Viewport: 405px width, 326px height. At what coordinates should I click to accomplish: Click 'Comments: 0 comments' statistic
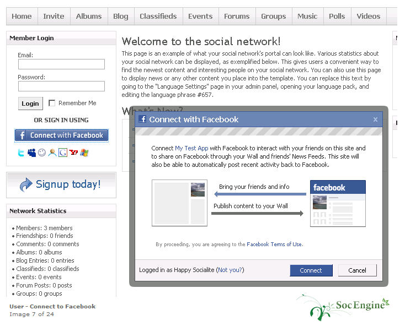point(47,244)
